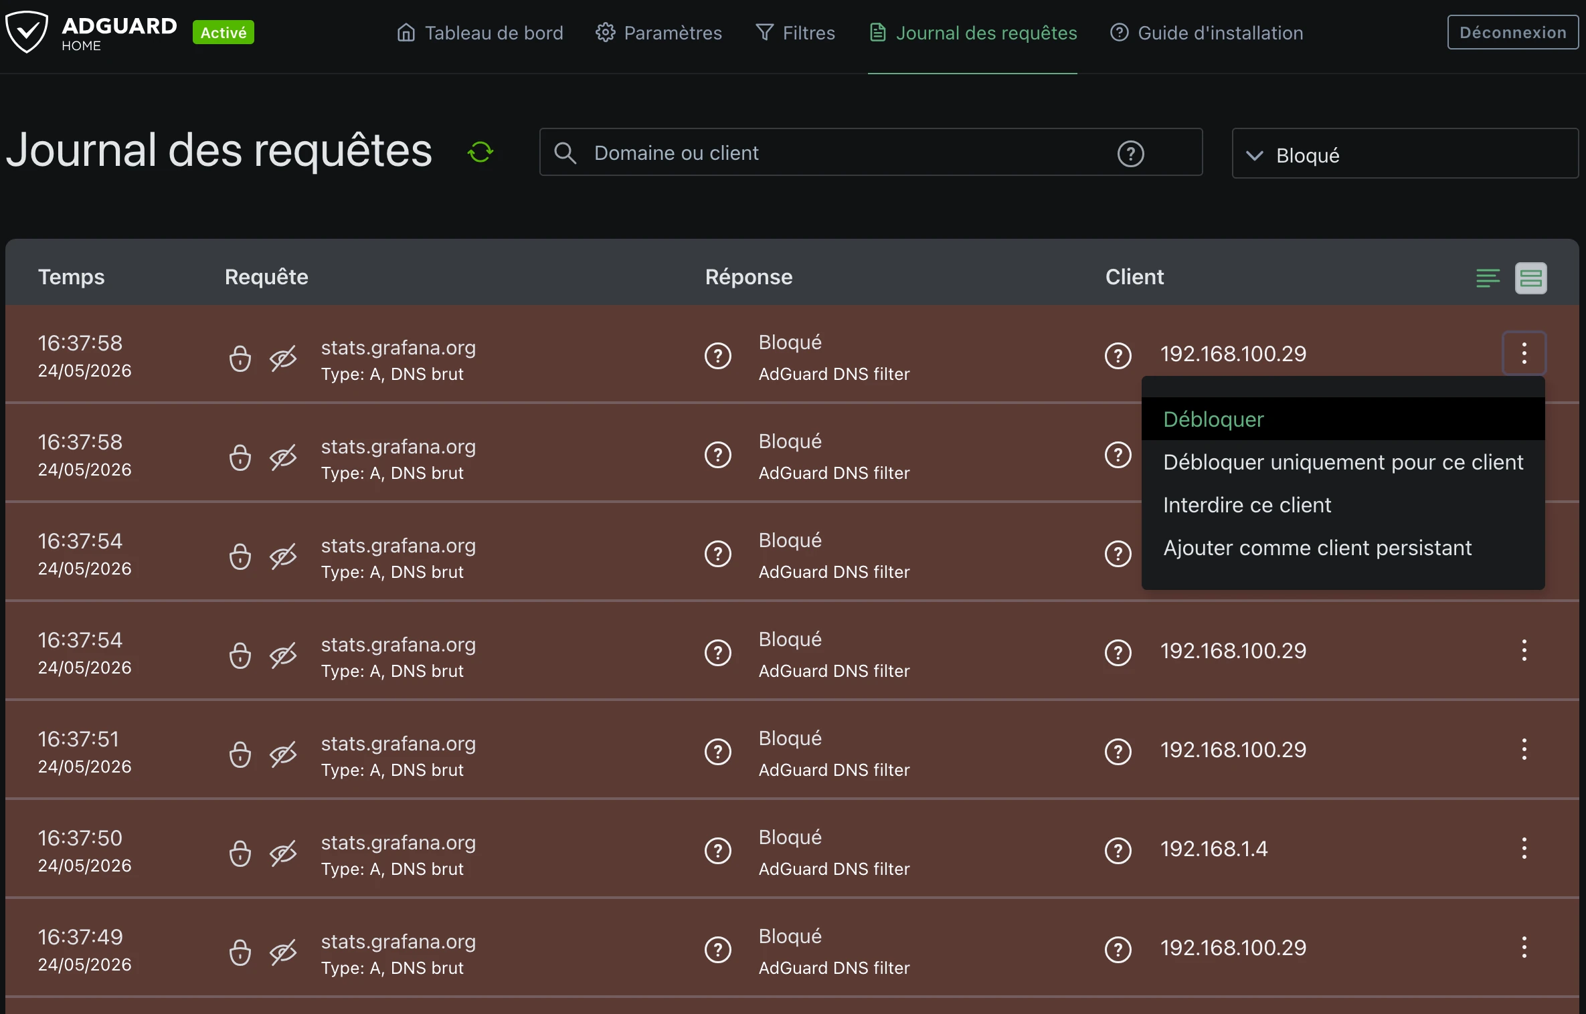Click client IP 192.168.1.4

point(1214,848)
